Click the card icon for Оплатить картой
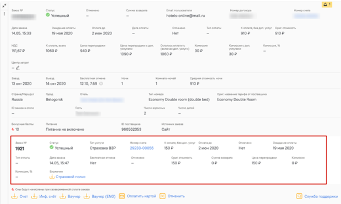This screenshot has height=204, width=341. pos(122,196)
